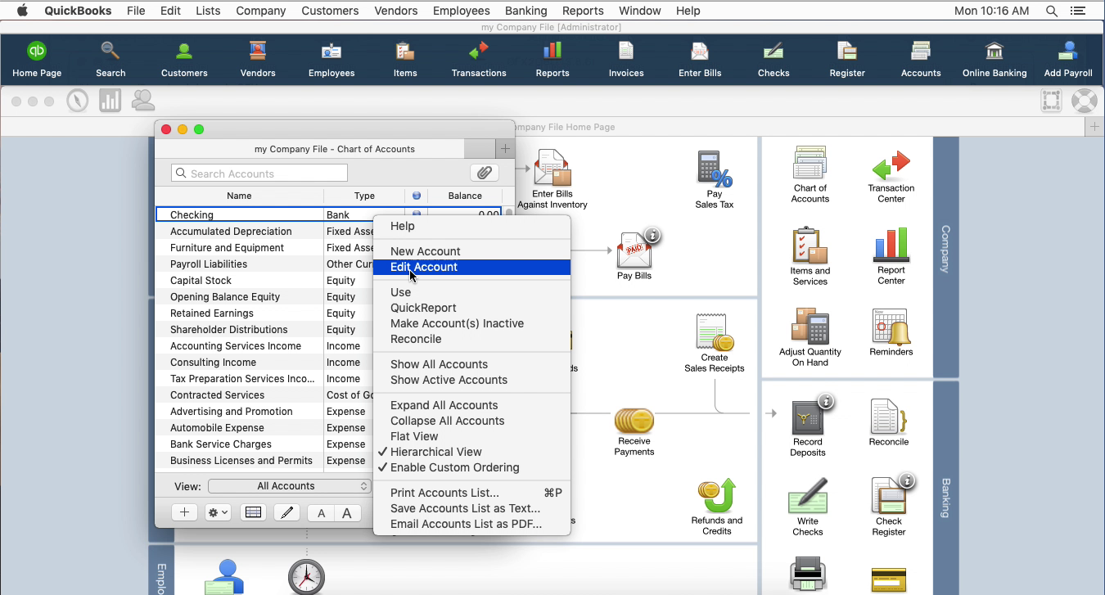Select Print Accounts List option
This screenshot has width=1105, height=595.
pos(471,493)
